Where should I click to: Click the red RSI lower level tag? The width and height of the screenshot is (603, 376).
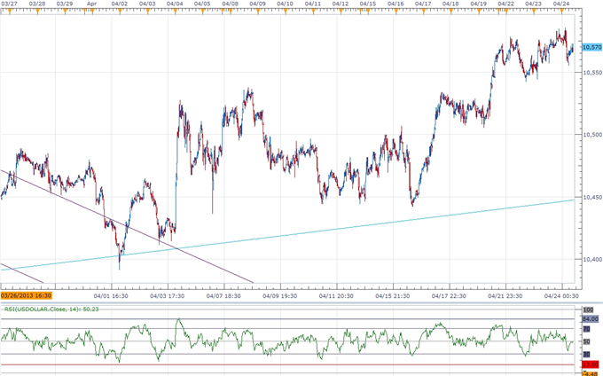click(x=591, y=364)
